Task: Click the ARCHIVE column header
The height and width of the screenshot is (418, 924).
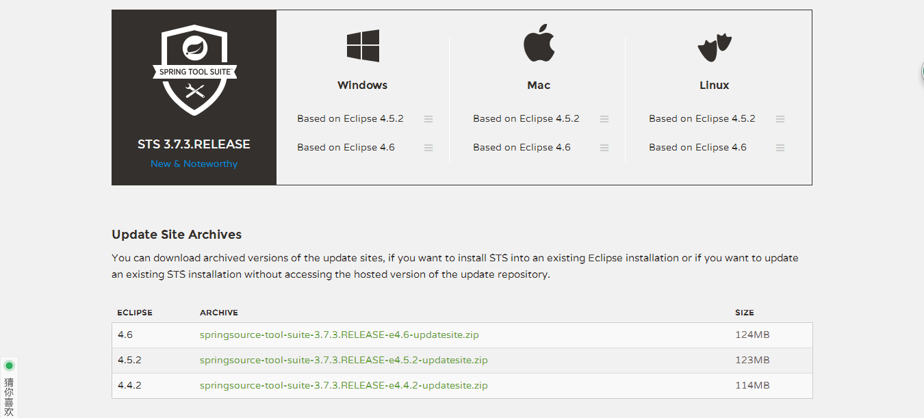Action: pyautogui.click(x=219, y=313)
